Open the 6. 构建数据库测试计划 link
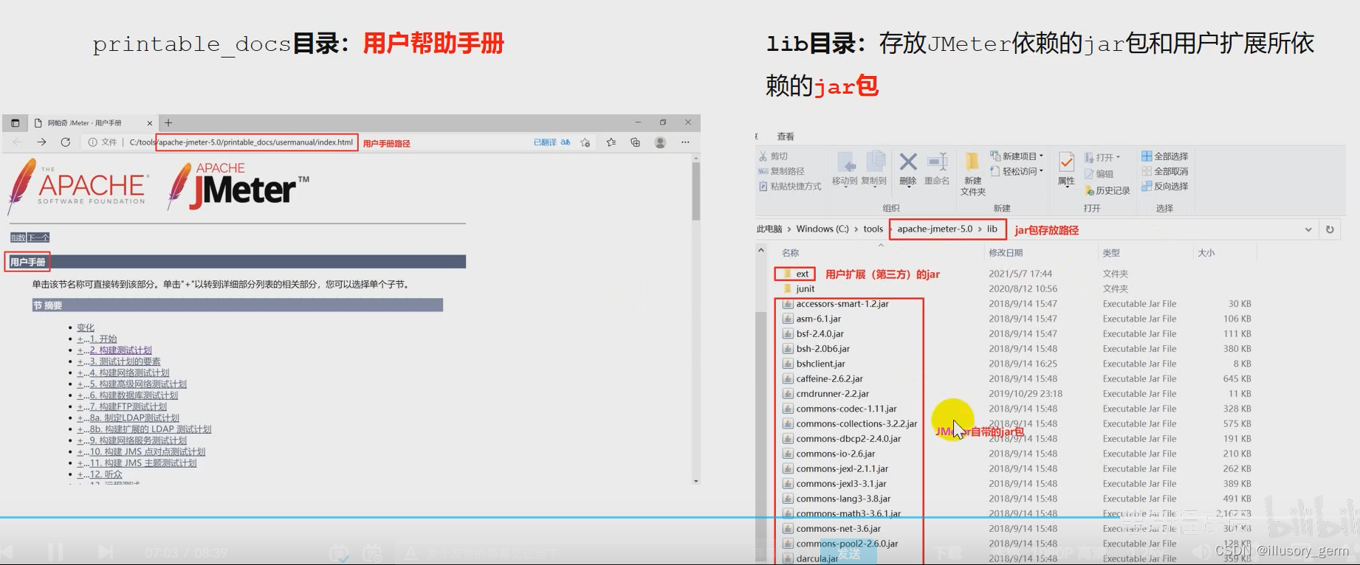1360x565 pixels. click(134, 395)
